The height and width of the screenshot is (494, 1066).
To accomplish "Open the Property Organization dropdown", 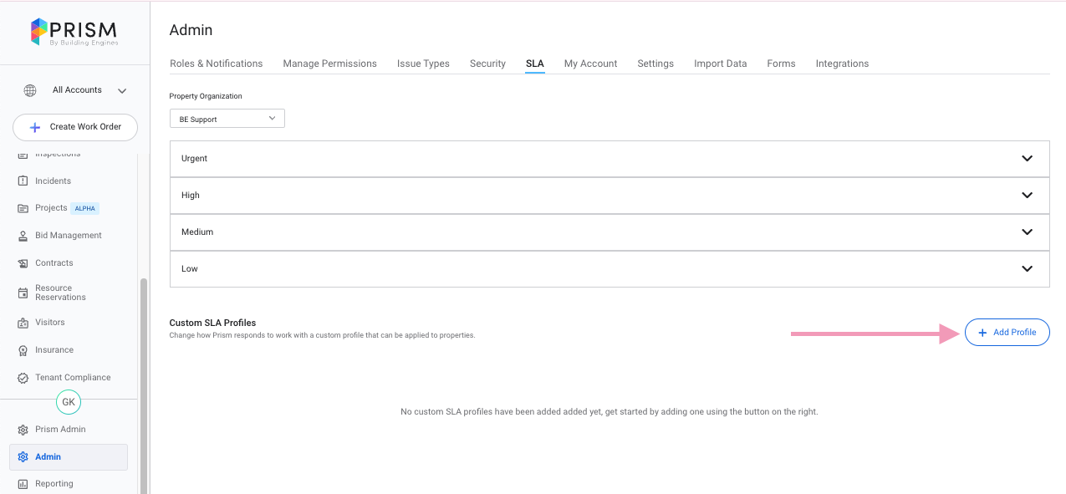I will point(227,119).
